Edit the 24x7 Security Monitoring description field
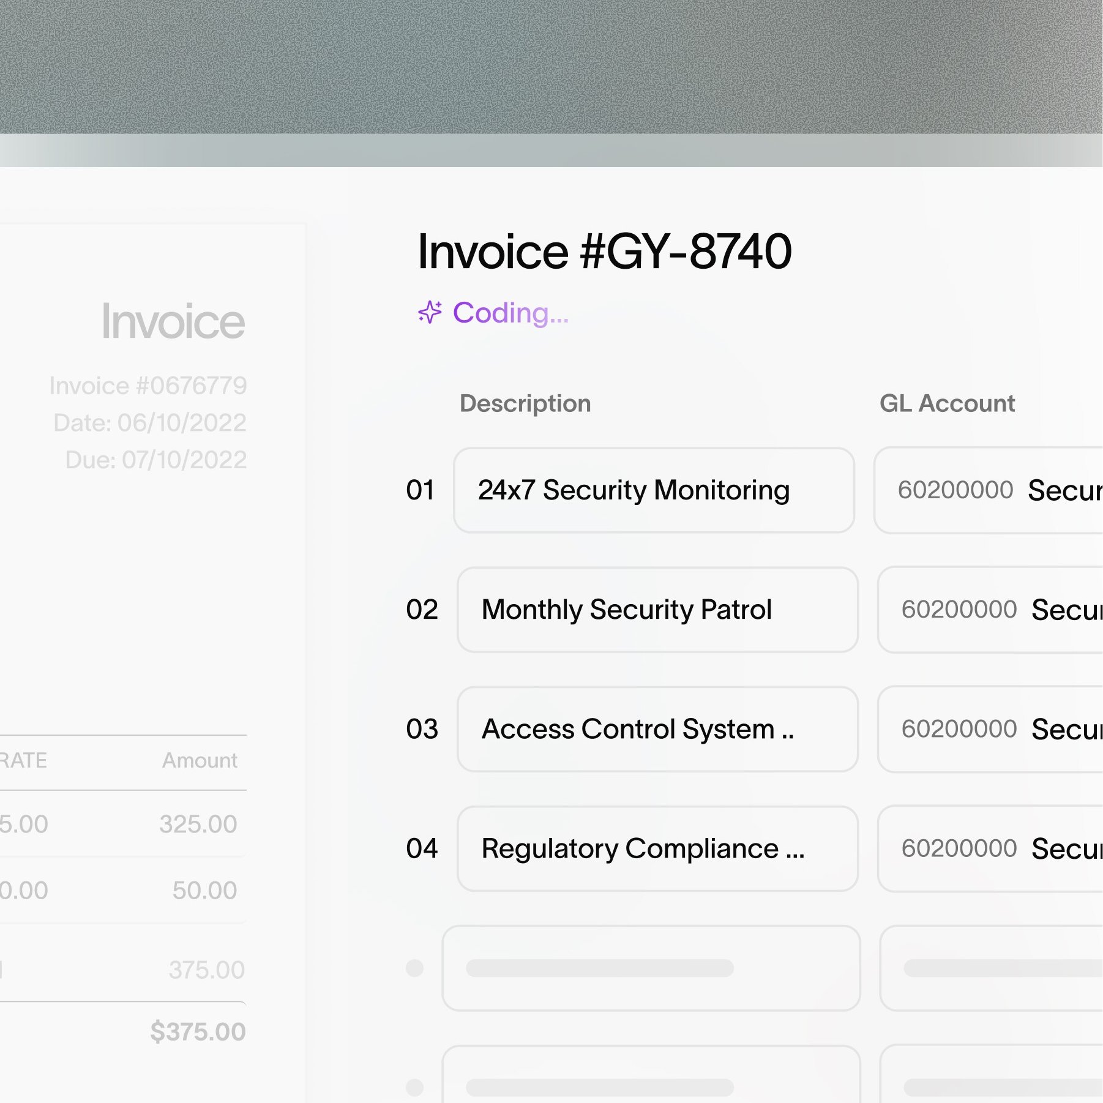The width and height of the screenshot is (1103, 1103). (x=654, y=490)
